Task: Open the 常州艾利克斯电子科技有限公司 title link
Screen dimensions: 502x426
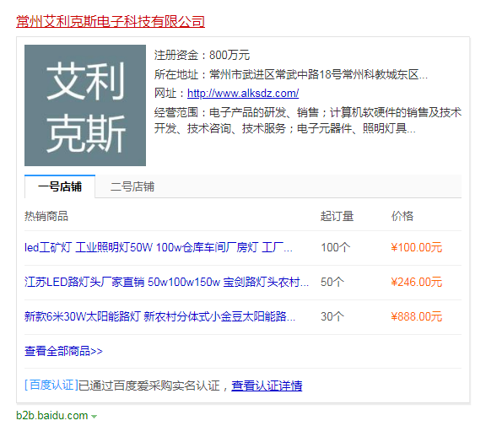Action: pyautogui.click(x=111, y=21)
